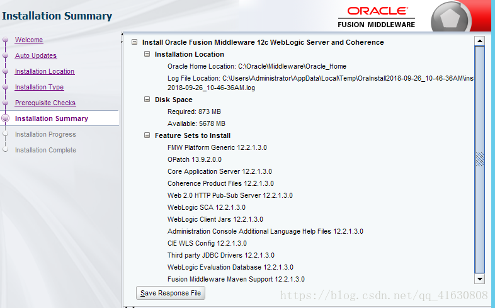Select Core Application Server 12.2.1.3.0
495x308 pixels.
point(220,171)
